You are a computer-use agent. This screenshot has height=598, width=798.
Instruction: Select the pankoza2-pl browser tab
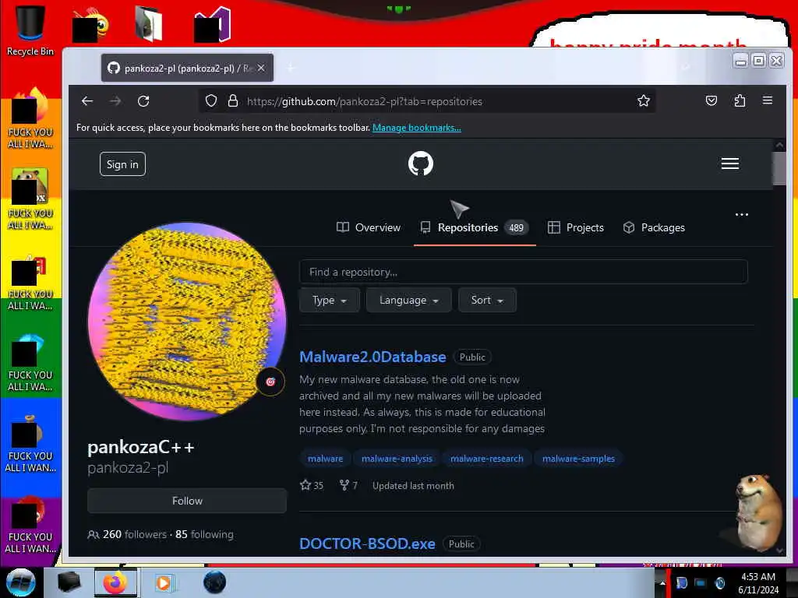click(187, 68)
